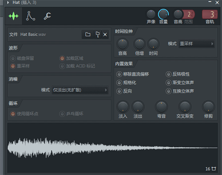The width and height of the screenshot is (222, 175).
Task: Minimize the Hat channel settings window
Action: point(210,2)
